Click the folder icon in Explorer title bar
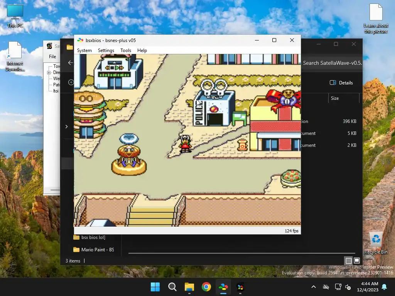Image resolution: width=395 pixels, height=296 pixels. 70,47
